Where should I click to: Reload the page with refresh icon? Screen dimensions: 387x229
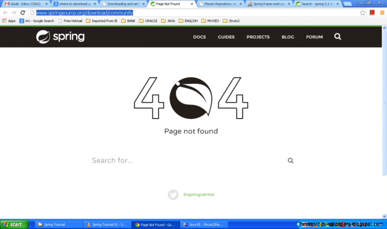pyautogui.click(x=23, y=13)
